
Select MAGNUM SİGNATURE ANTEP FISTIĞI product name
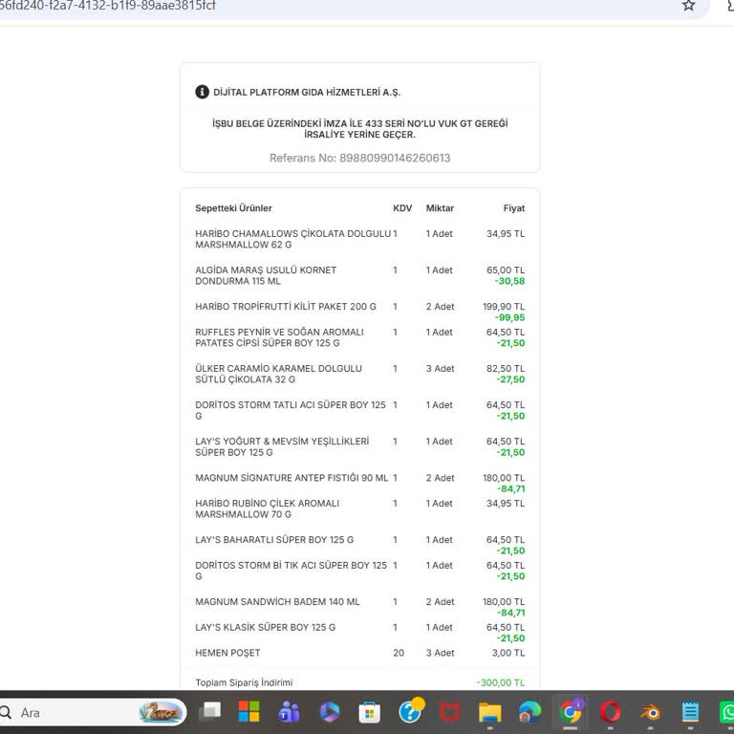(x=291, y=478)
